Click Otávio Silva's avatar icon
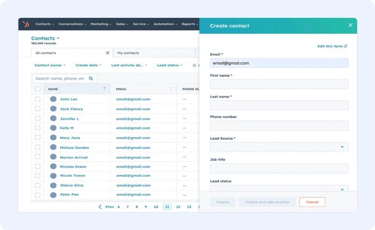 [53, 185]
